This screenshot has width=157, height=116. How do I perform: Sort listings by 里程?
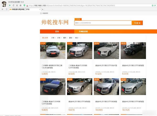[71, 38]
